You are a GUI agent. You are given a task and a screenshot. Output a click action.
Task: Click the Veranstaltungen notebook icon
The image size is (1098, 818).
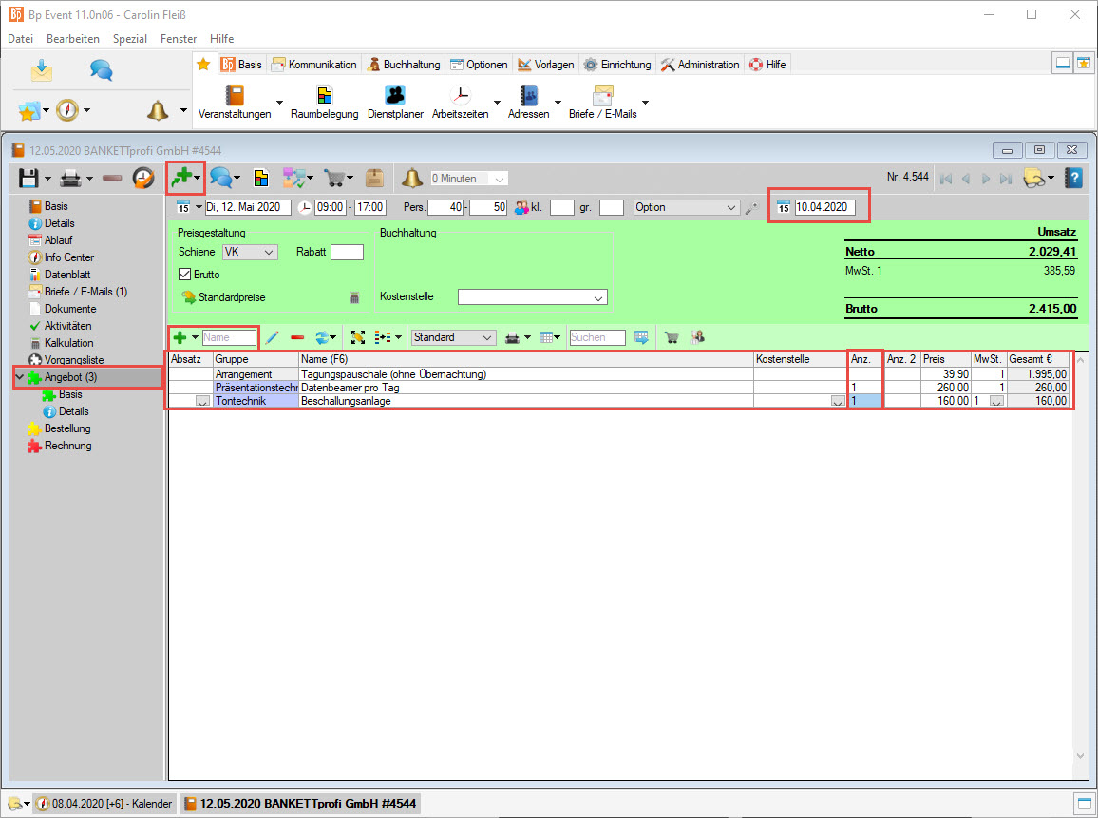[235, 95]
